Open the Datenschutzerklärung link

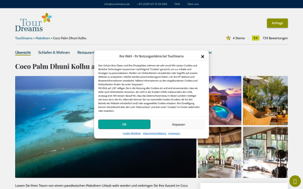[x=155, y=133]
